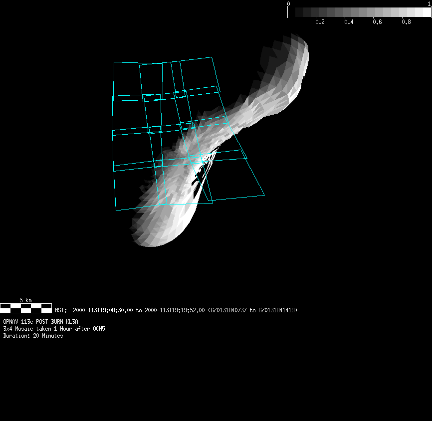Click the 0.2 tick label on grayscale bar

[320, 22]
